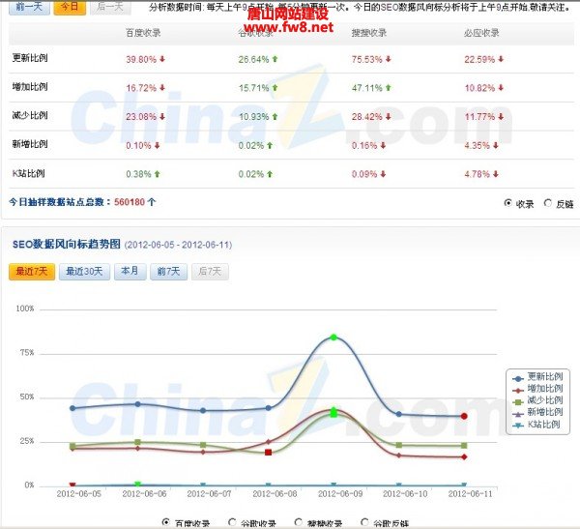Click the blue 更新比例 point on 2012-06-10
The image size is (580, 529).
click(398, 414)
